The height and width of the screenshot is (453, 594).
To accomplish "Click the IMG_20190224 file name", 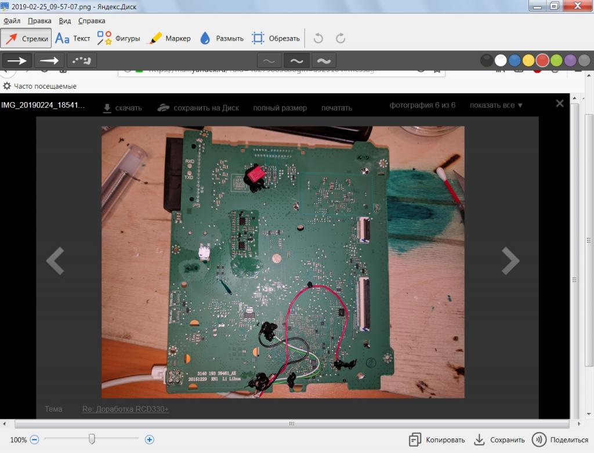I will (43, 105).
